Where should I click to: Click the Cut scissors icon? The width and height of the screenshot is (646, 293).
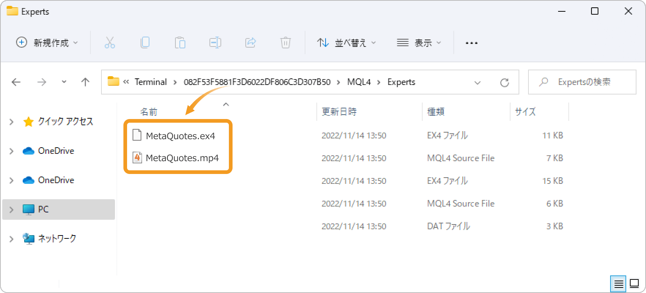click(x=110, y=43)
